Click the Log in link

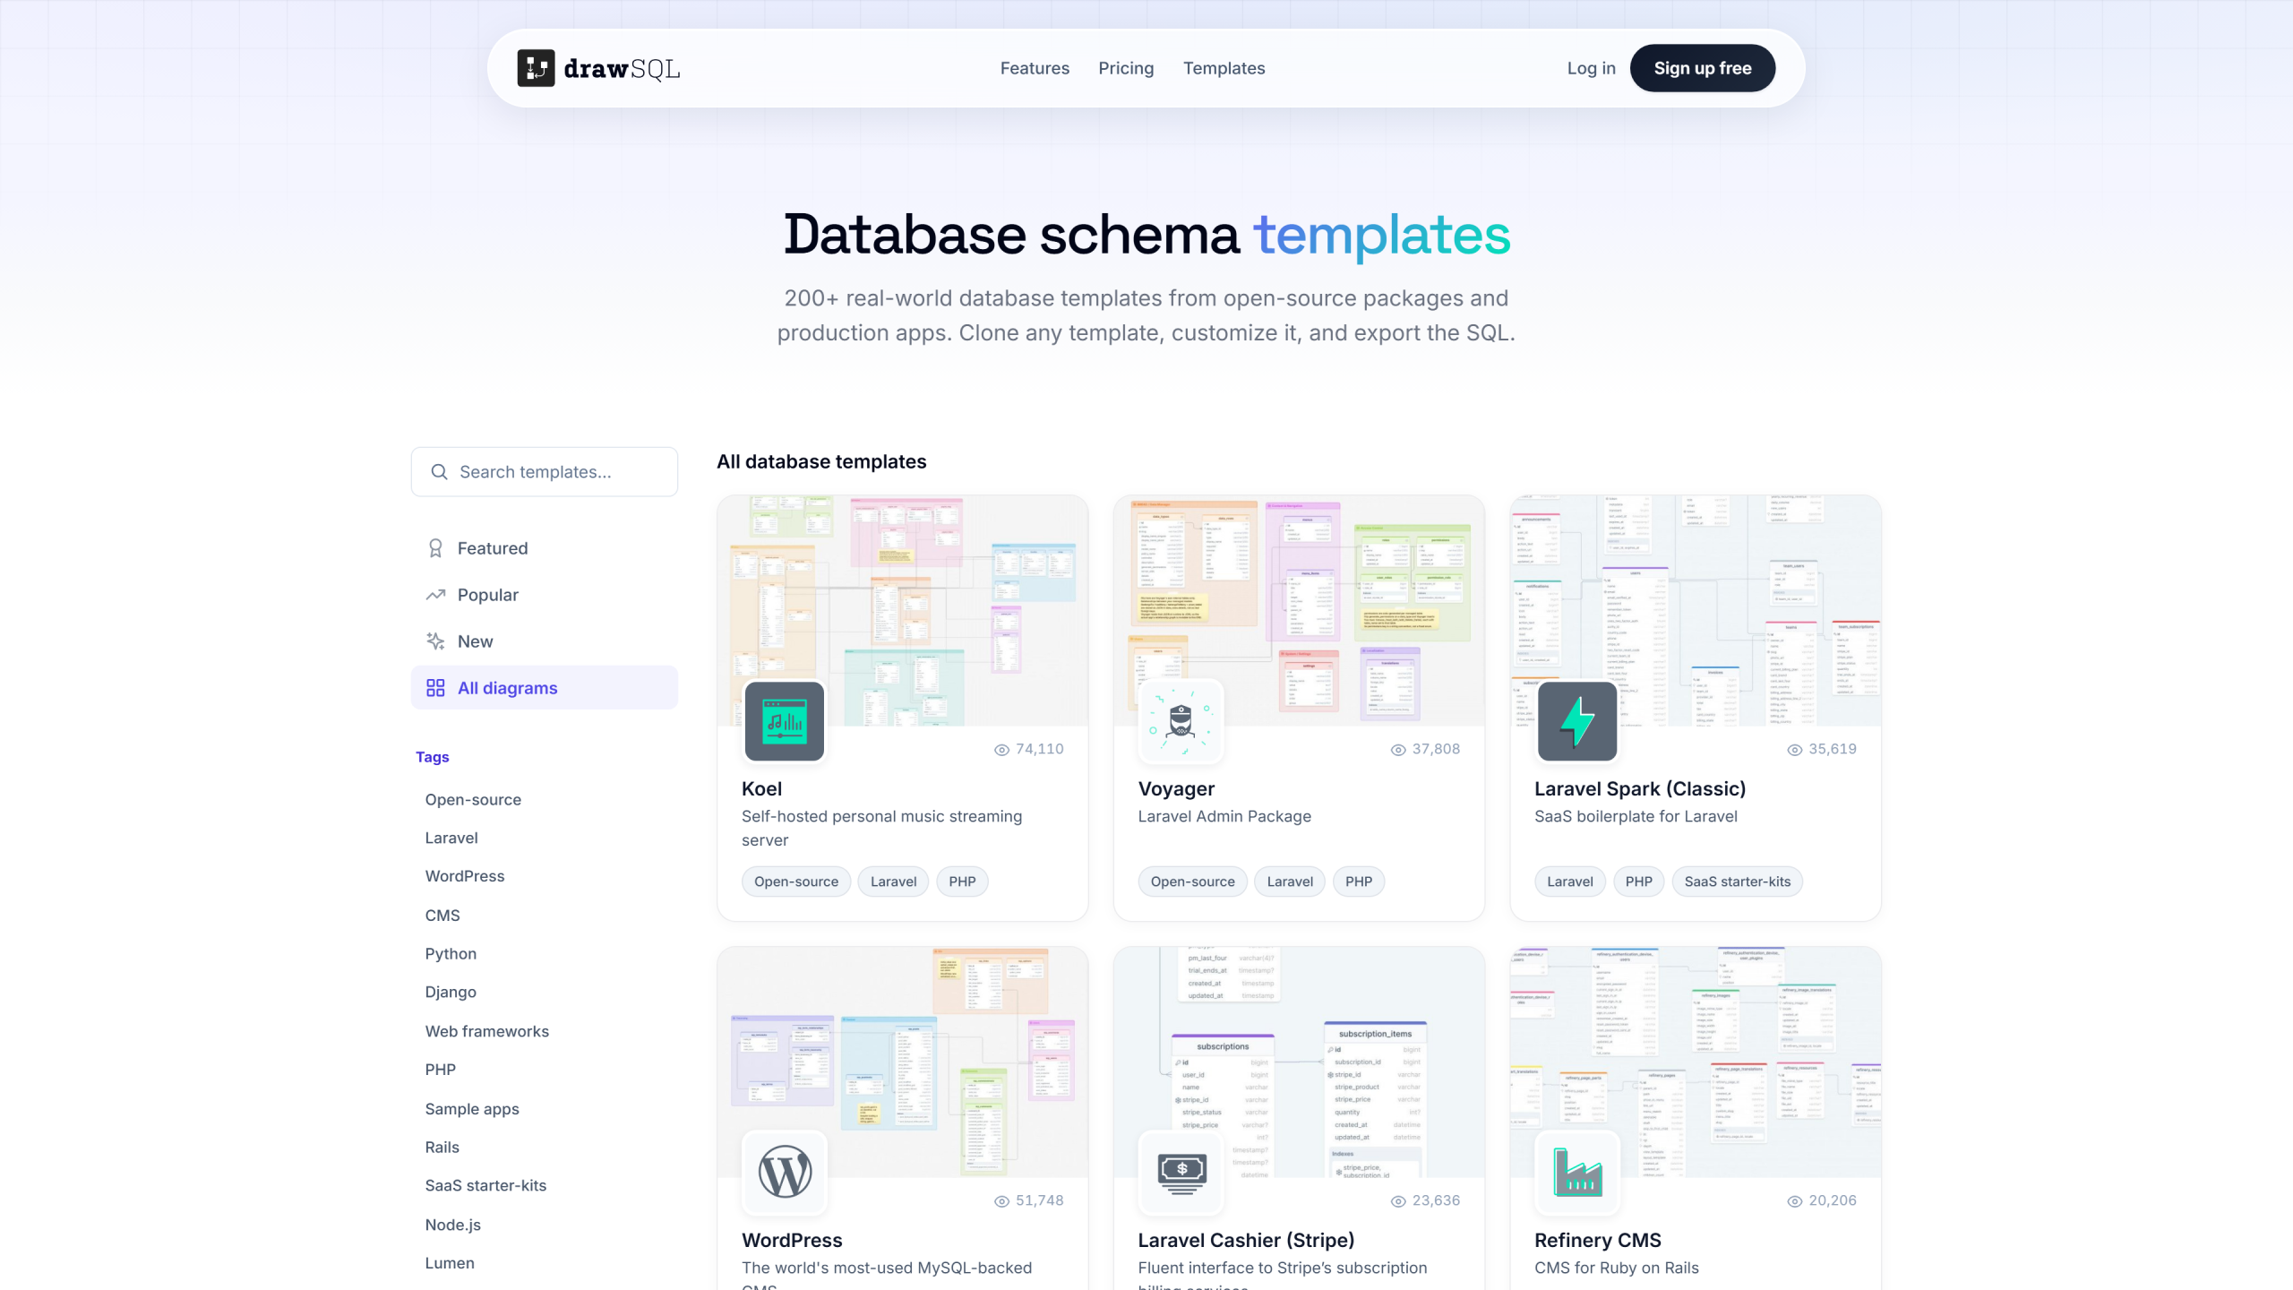click(1591, 68)
